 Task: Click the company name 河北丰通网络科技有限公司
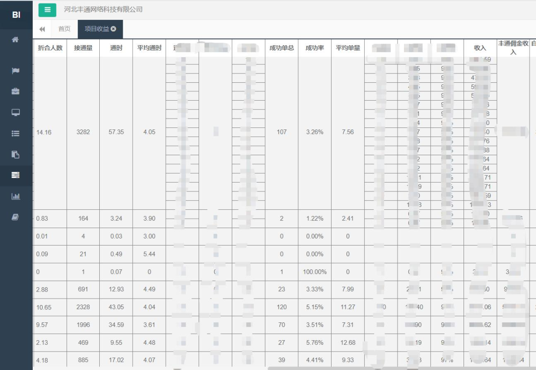point(103,9)
